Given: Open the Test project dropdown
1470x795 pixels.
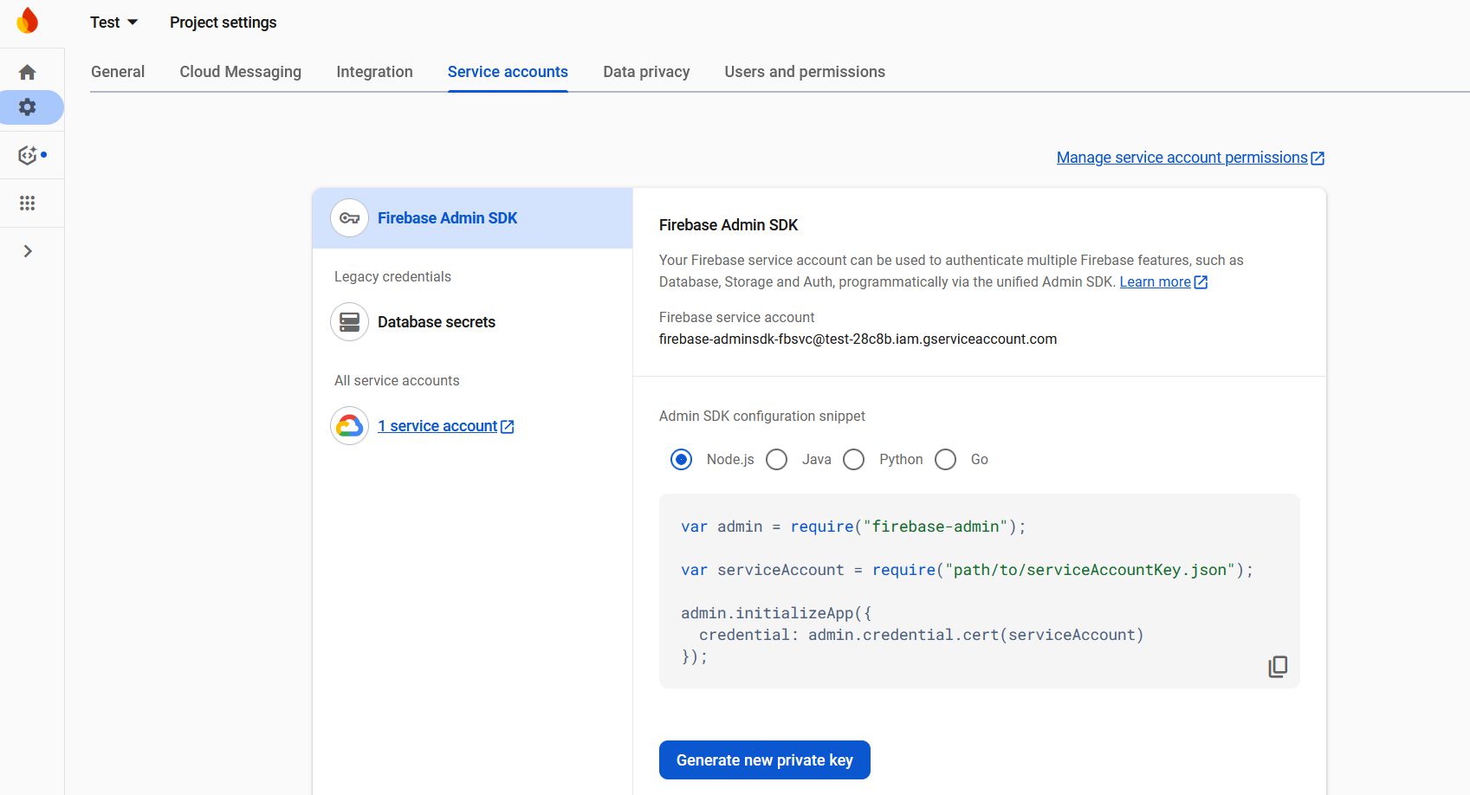Looking at the screenshot, I should pyautogui.click(x=113, y=23).
